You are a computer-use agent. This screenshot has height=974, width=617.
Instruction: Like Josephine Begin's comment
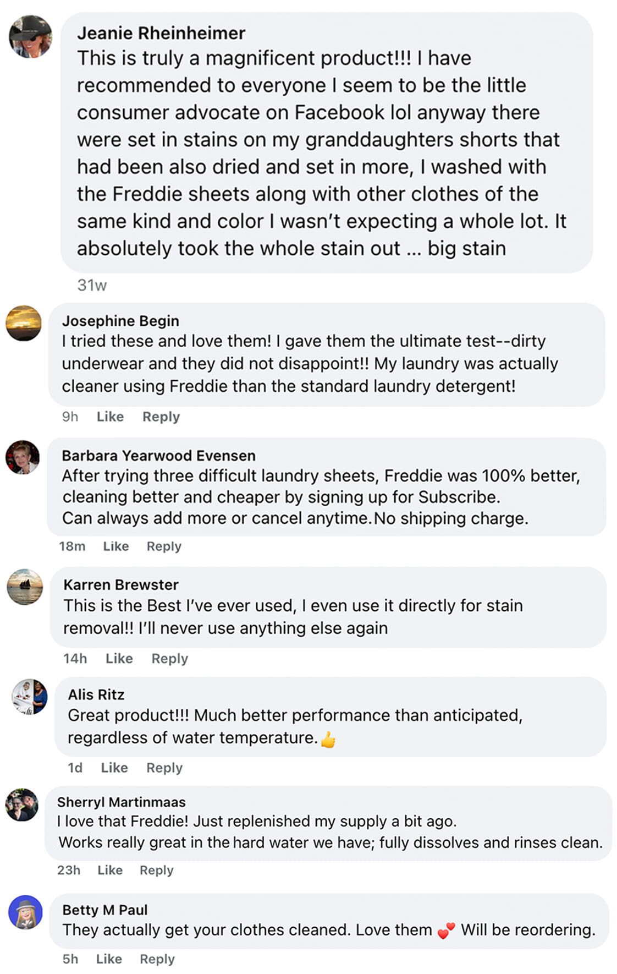[x=110, y=417]
